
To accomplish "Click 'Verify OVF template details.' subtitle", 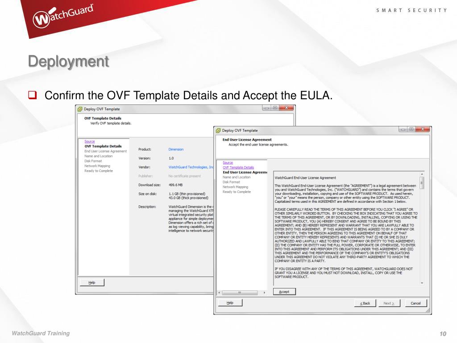I will coord(111,123).
